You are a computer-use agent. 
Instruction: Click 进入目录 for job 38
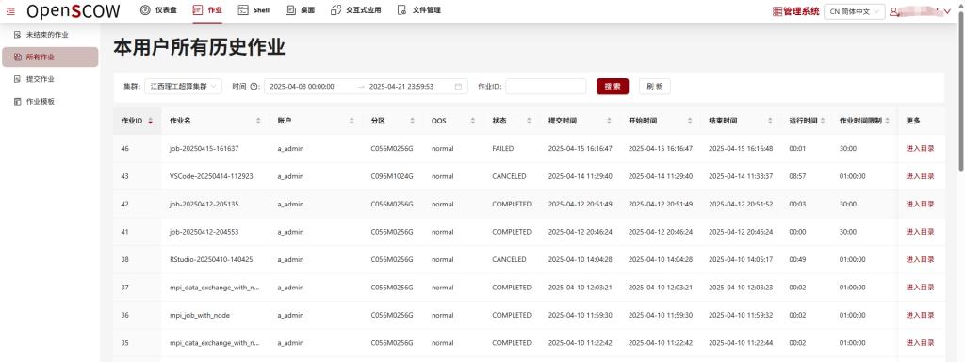click(920, 260)
